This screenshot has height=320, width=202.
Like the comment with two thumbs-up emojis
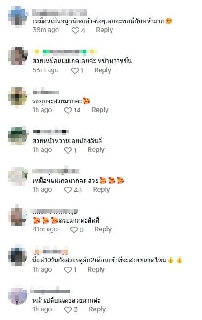[68, 270]
